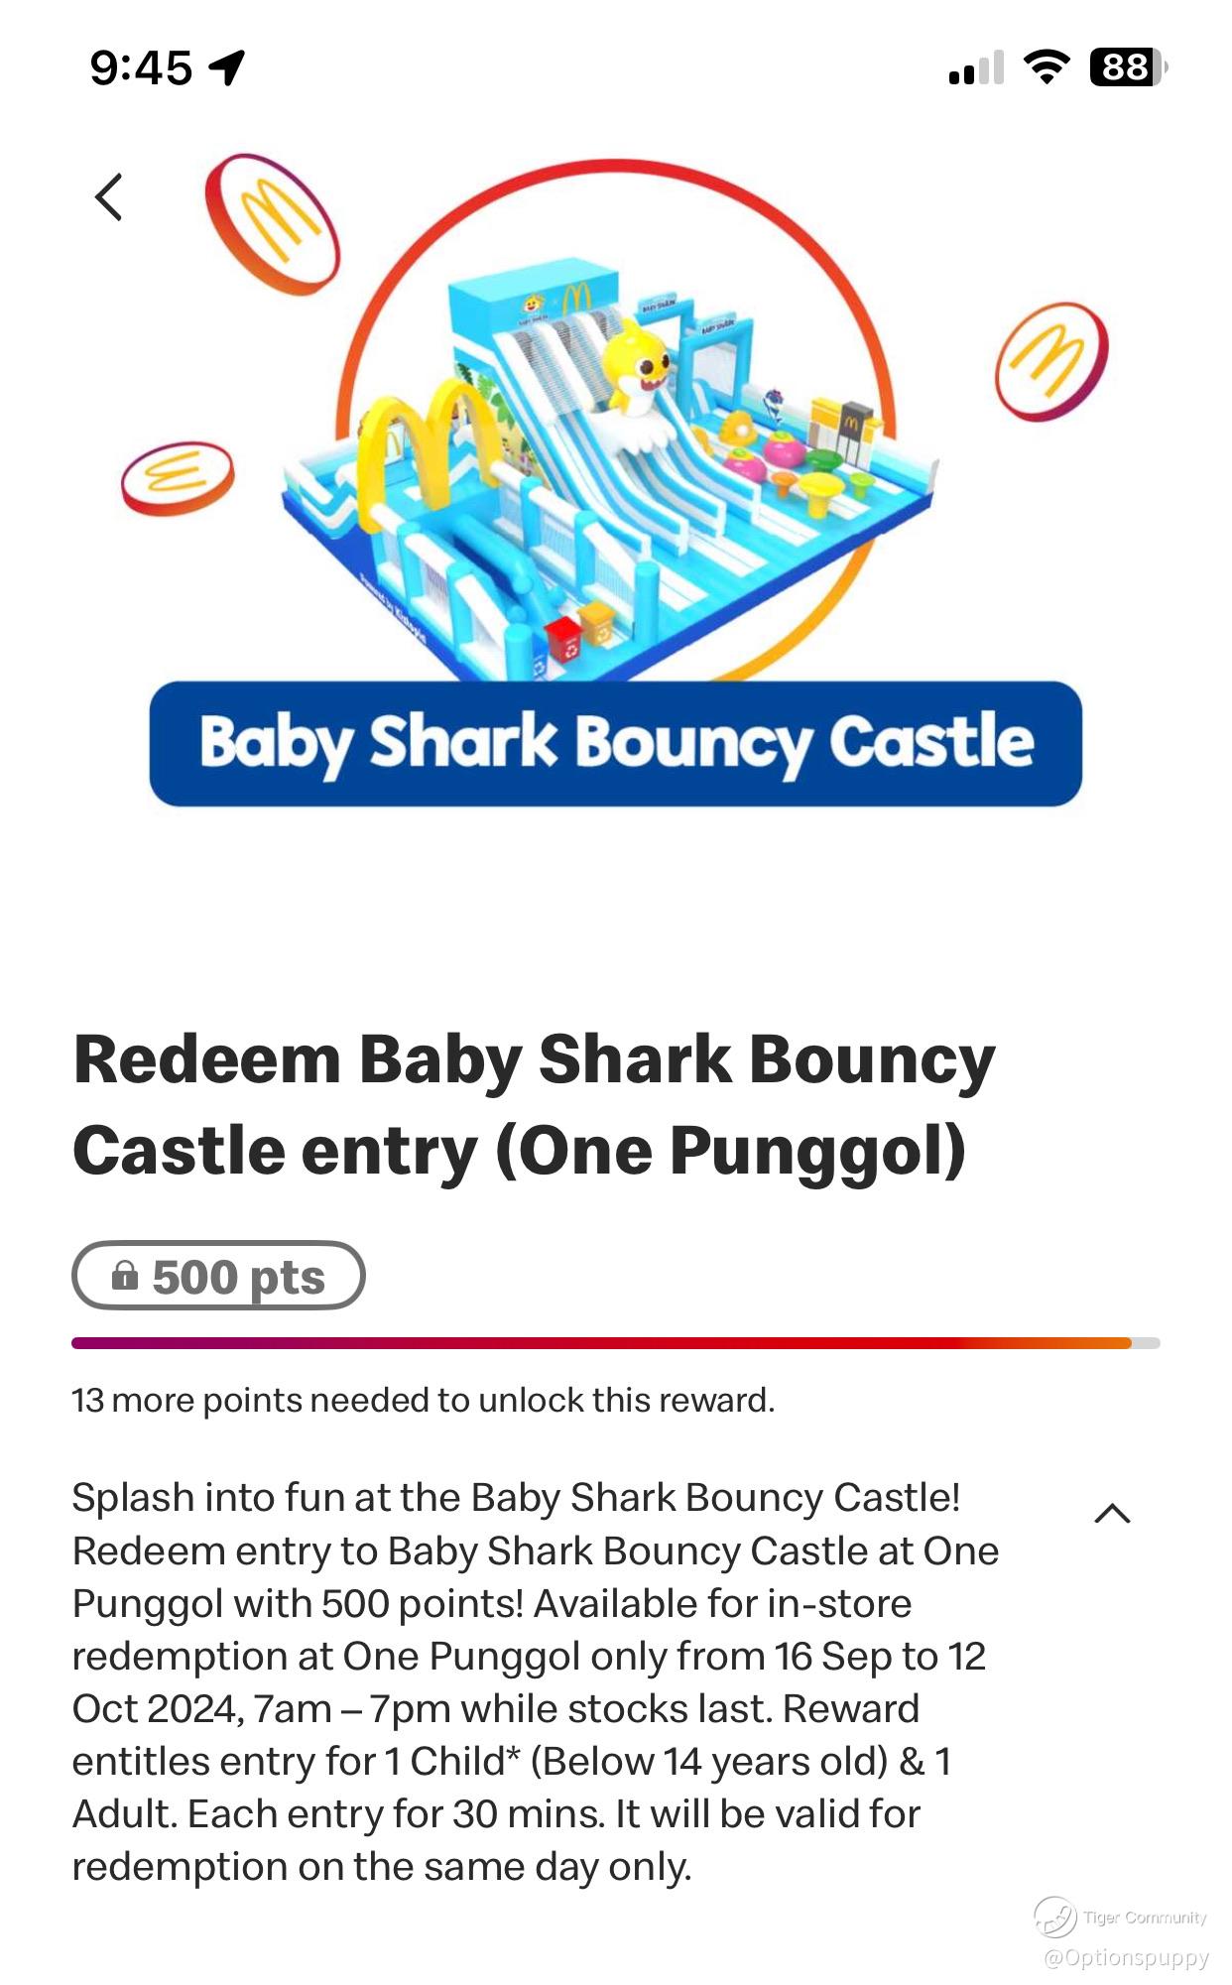Tap the location arrow beside the time
This screenshot has width=1232, height=1985.
coord(227,67)
